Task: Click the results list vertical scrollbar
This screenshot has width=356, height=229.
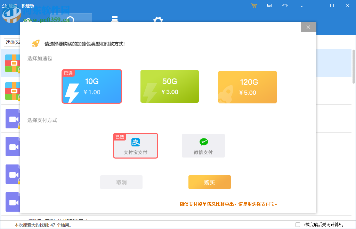Action: click(x=354, y=67)
